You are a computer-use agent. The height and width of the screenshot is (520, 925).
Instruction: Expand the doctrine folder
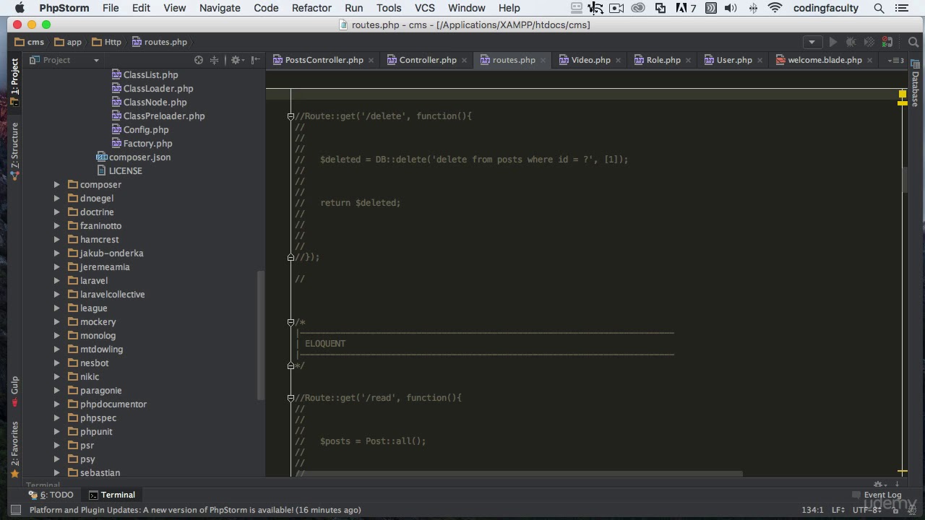[x=57, y=212]
